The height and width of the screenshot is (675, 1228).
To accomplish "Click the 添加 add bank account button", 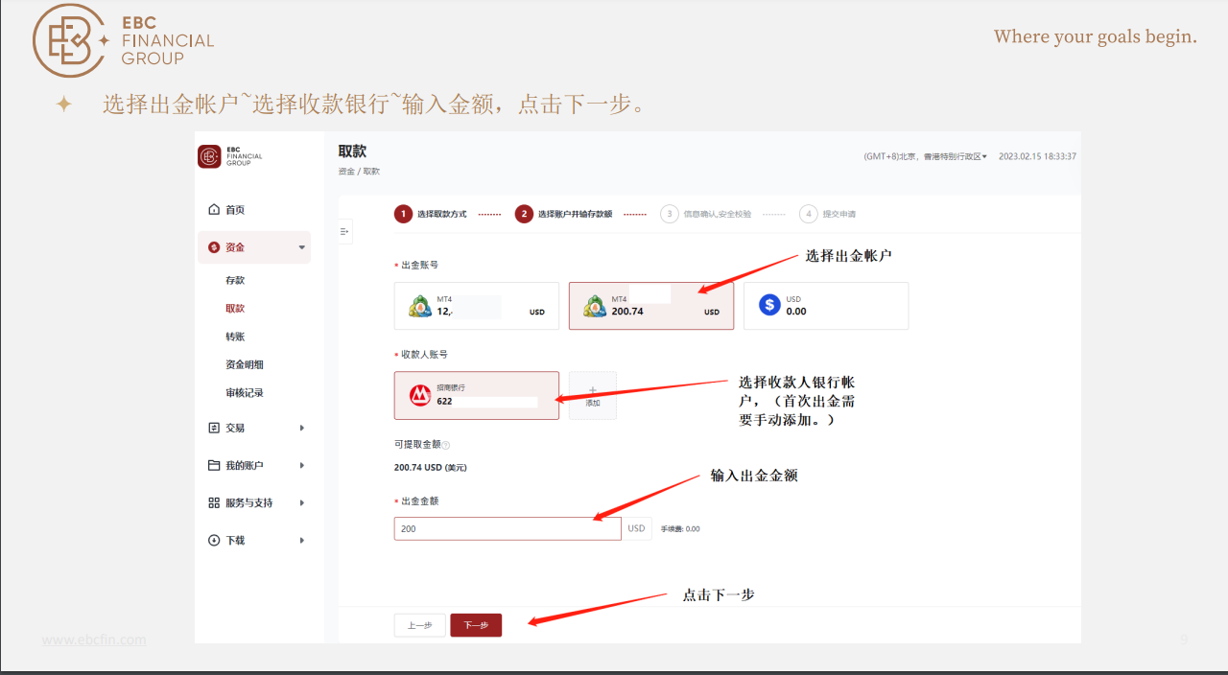I will [x=592, y=395].
